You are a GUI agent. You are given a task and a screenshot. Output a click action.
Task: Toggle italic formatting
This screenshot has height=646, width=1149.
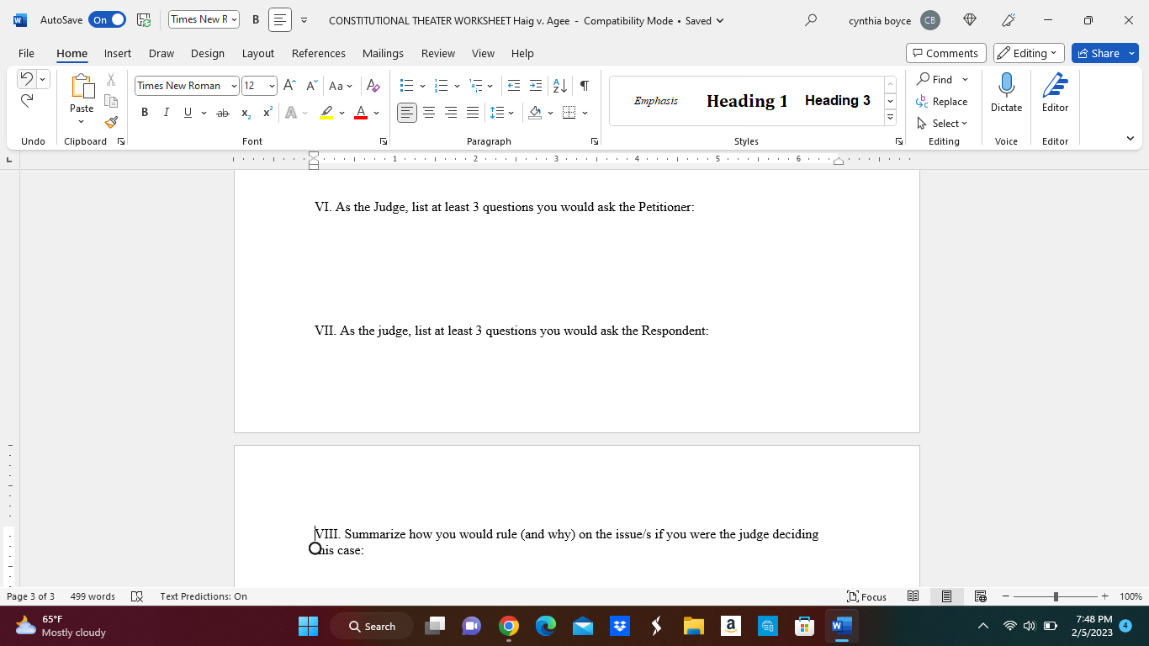pyautogui.click(x=166, y=113)
